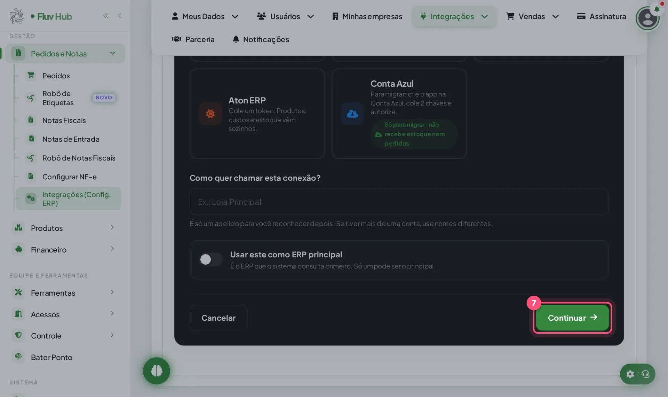
Task: Open Pedidos cart icon in sidebar
Action: [31, 76]
